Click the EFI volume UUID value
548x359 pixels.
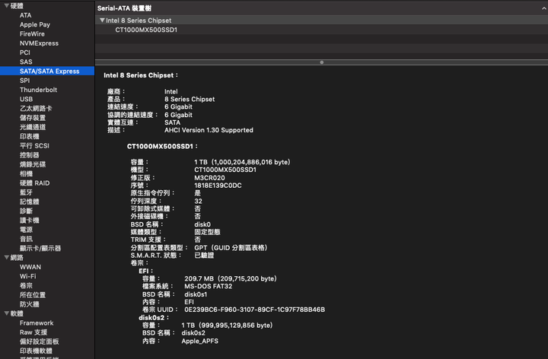[x=255, y=310]
